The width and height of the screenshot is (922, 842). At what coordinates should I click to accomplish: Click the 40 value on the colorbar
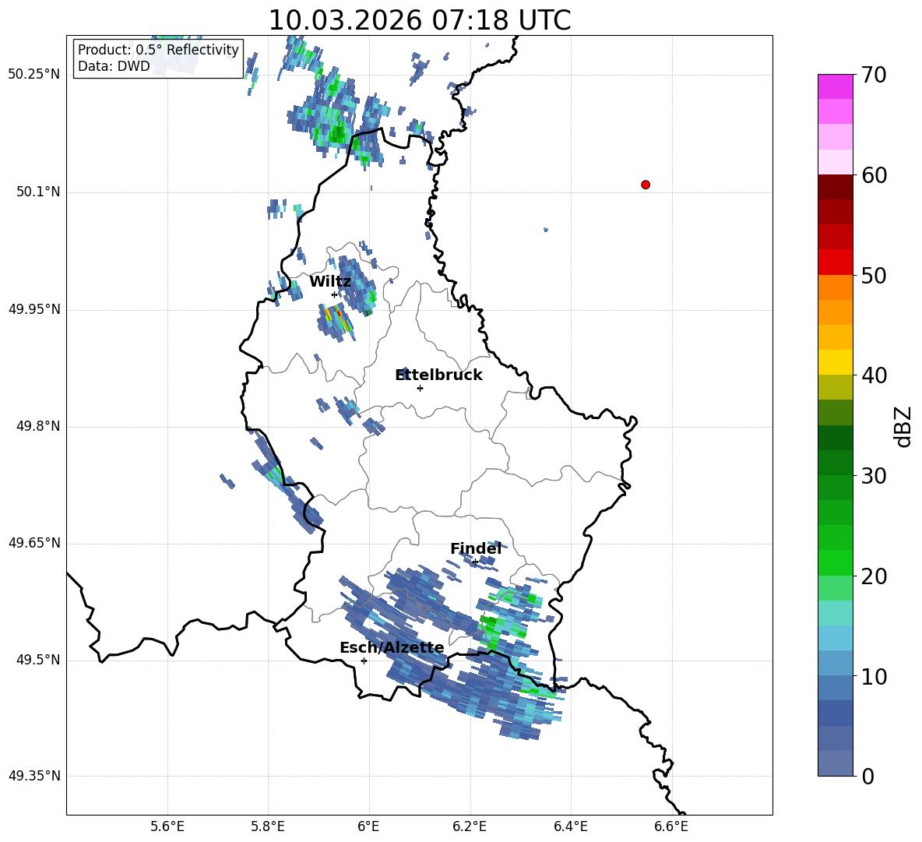pos(874,375)
